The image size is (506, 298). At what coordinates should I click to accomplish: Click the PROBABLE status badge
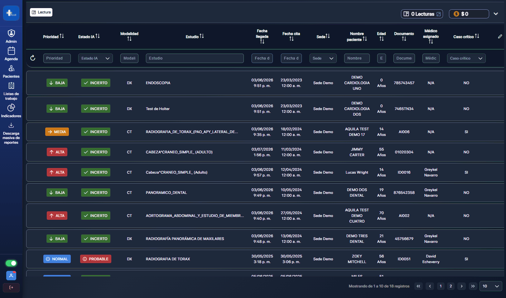(x=96, y=259)
